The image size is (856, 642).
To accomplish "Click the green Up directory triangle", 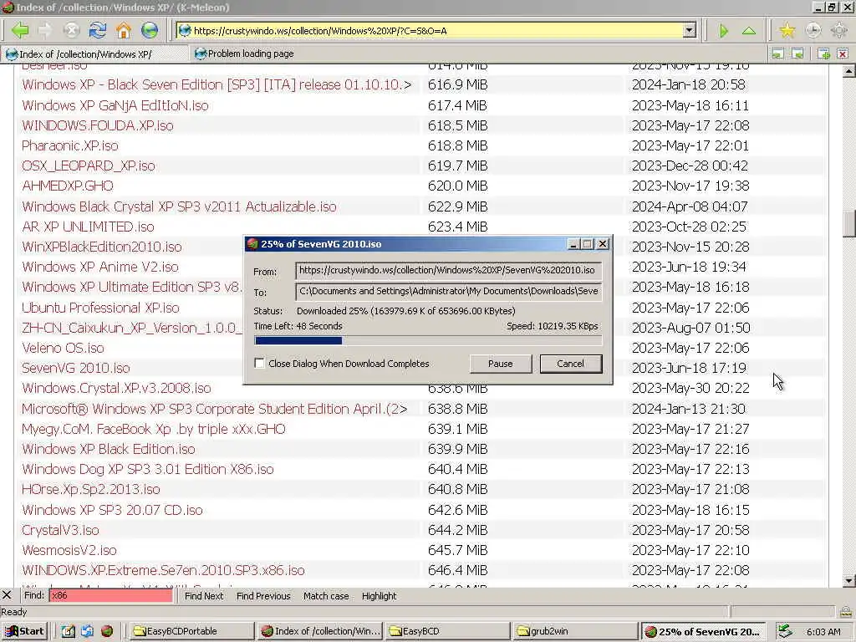I will (749, 31).
